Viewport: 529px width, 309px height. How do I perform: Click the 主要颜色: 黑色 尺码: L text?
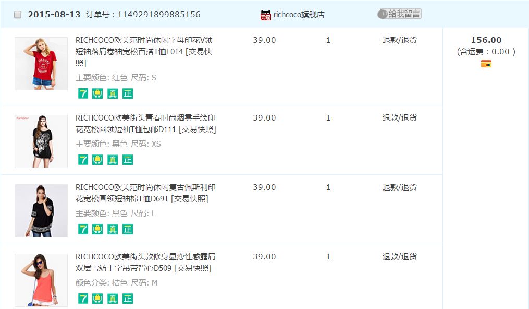click(x=115, y=213)
